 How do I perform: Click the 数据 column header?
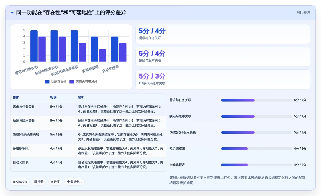pos(53,98)
